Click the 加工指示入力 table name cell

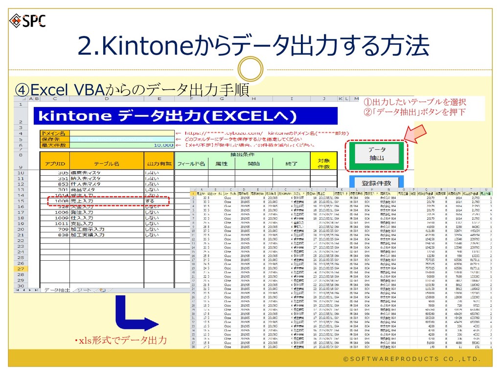pos(107,229)
